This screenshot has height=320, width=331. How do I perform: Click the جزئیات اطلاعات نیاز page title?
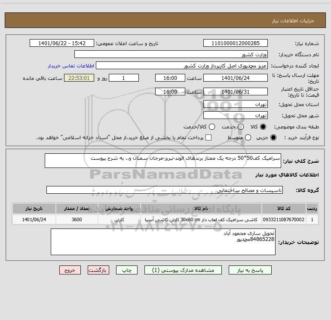[293, 21]
